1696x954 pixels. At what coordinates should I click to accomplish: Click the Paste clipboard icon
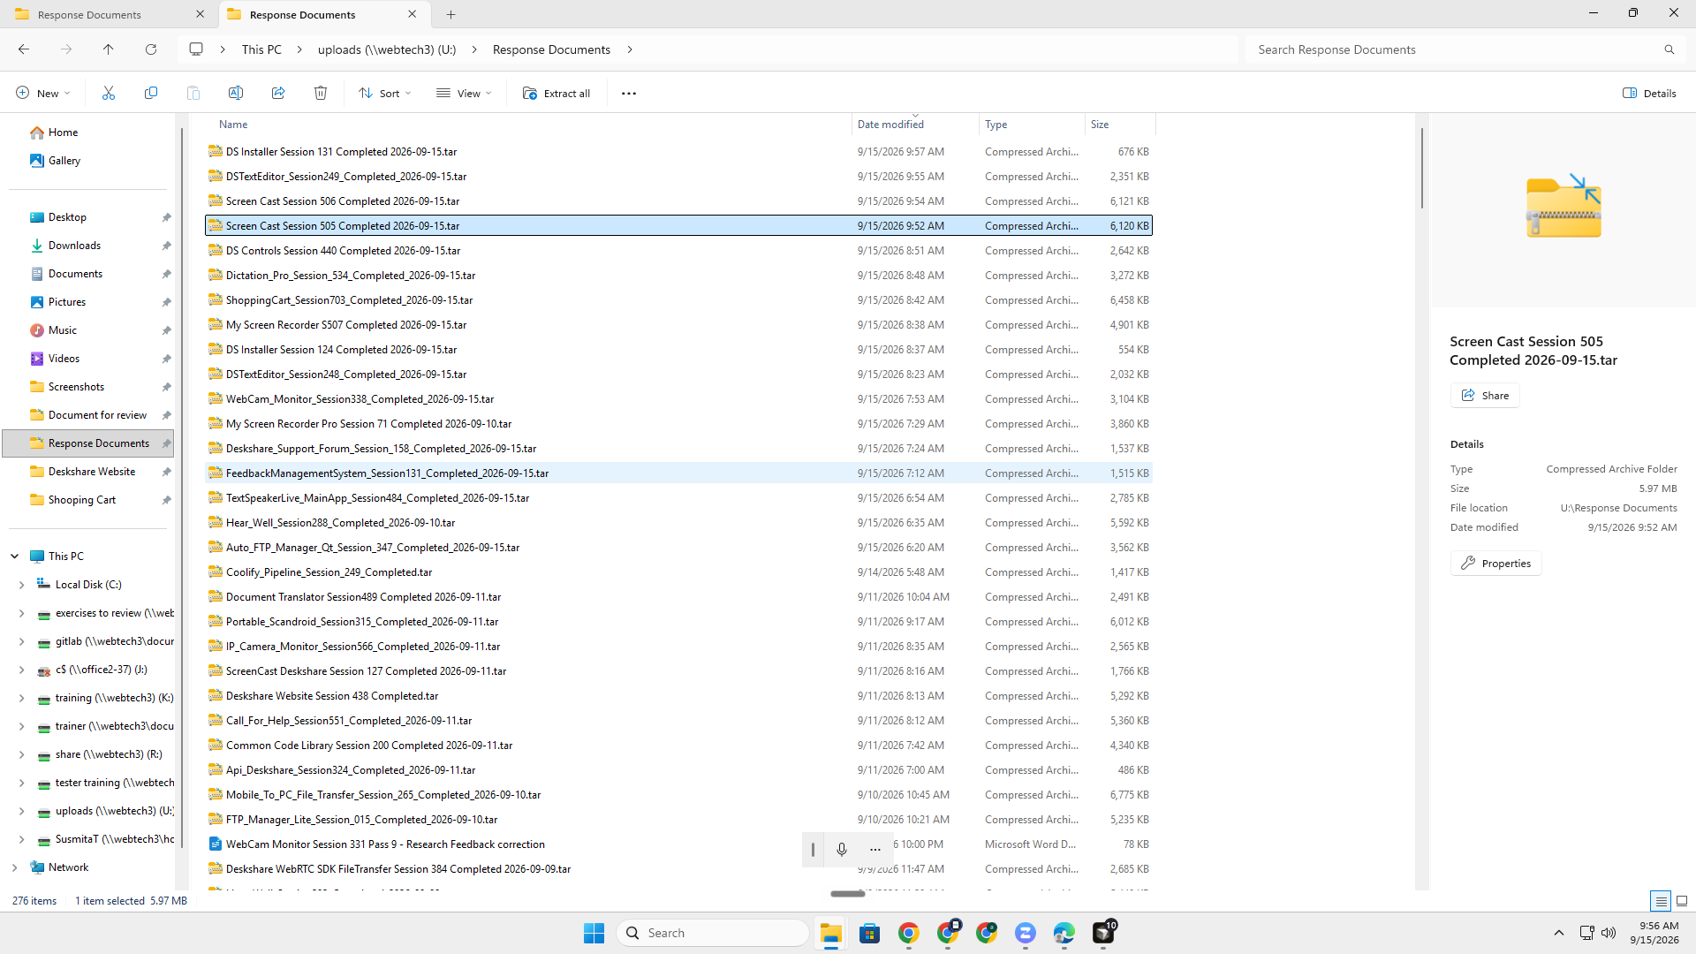pyautogui.click(x=193, y=93)
